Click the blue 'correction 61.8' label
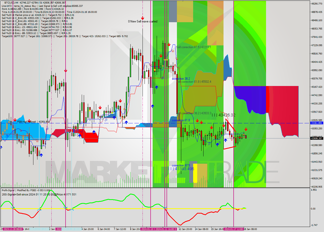This screenshot has width=324, height=232. 181,120
